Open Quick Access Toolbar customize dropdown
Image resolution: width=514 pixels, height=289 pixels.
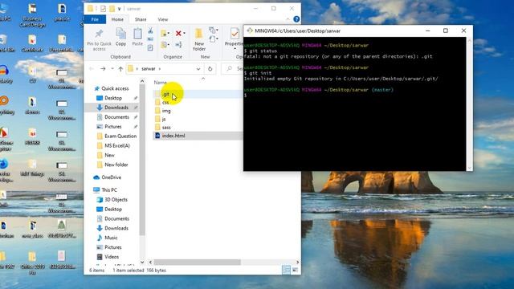tap(120, 9)
